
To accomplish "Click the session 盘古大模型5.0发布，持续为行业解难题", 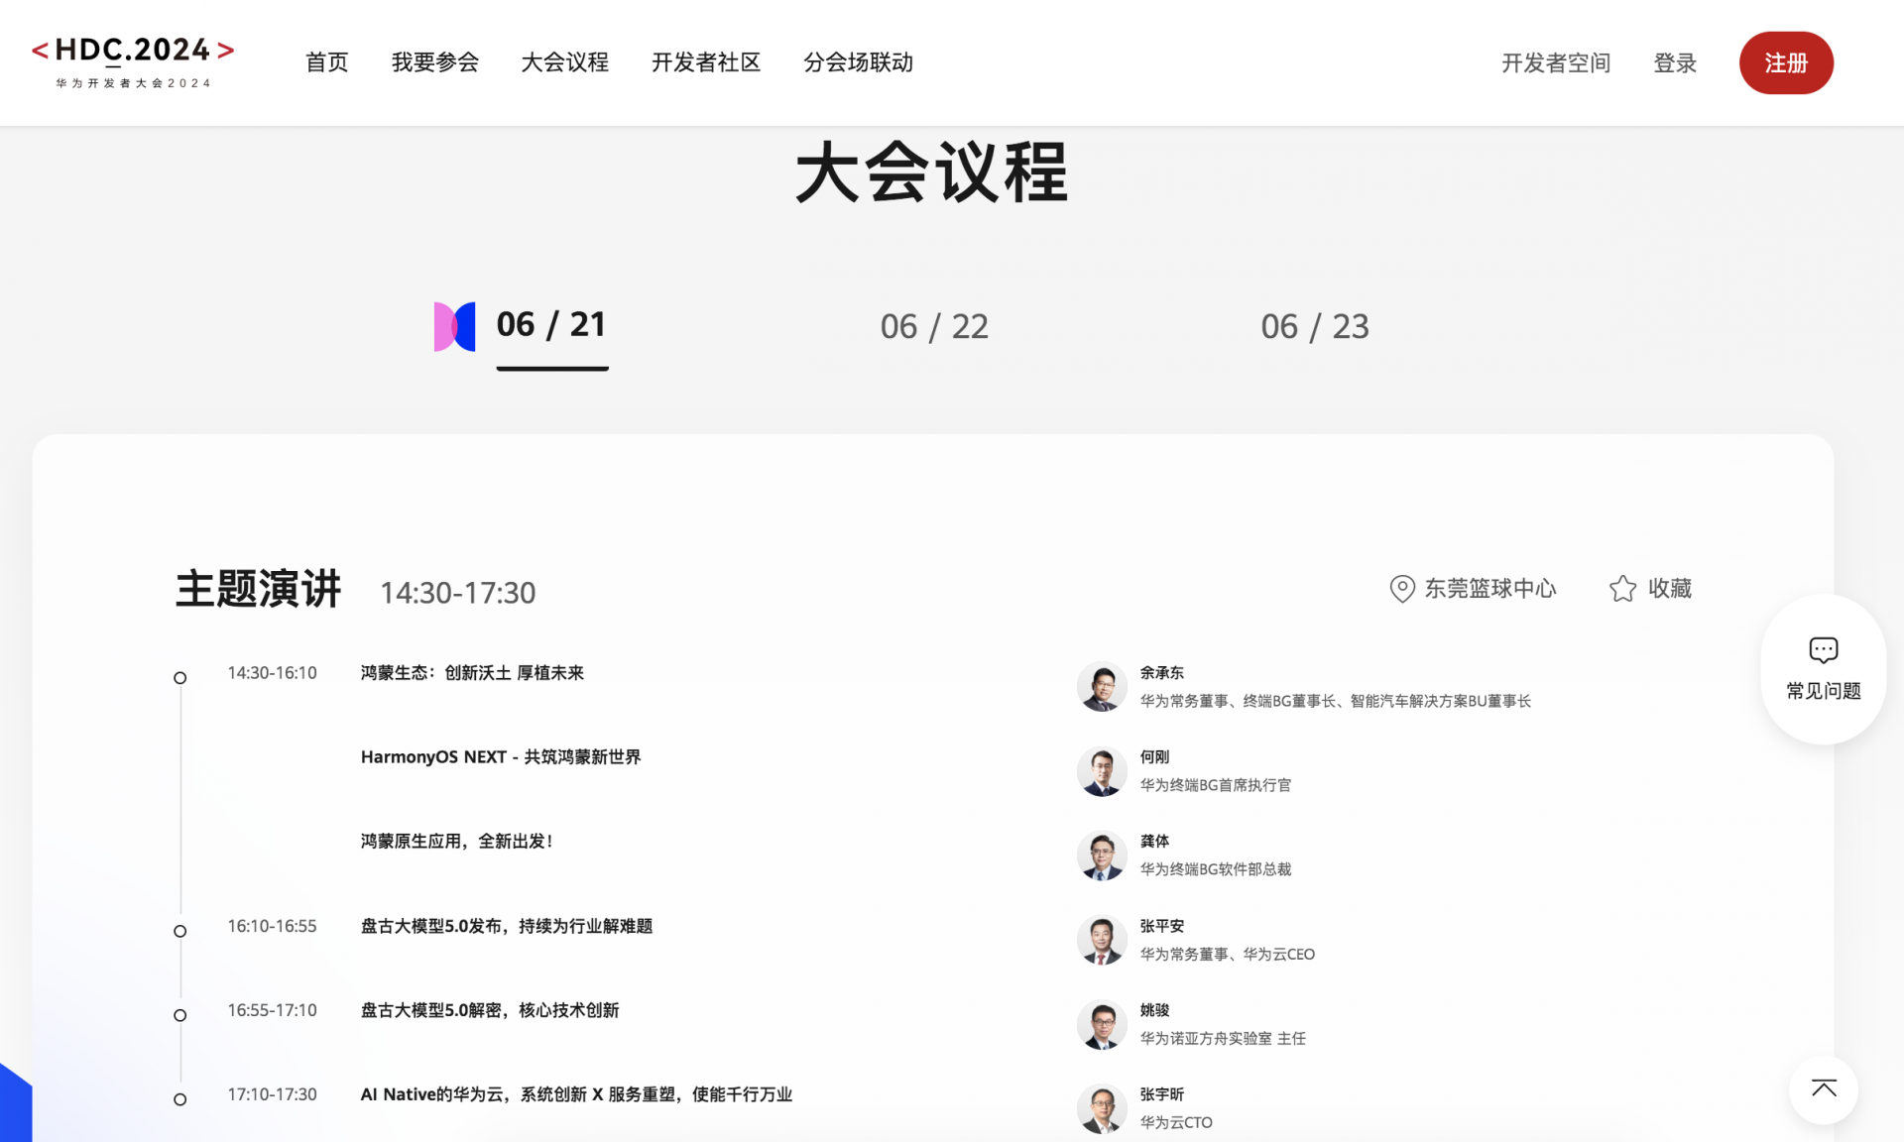I will pos(506,926).
